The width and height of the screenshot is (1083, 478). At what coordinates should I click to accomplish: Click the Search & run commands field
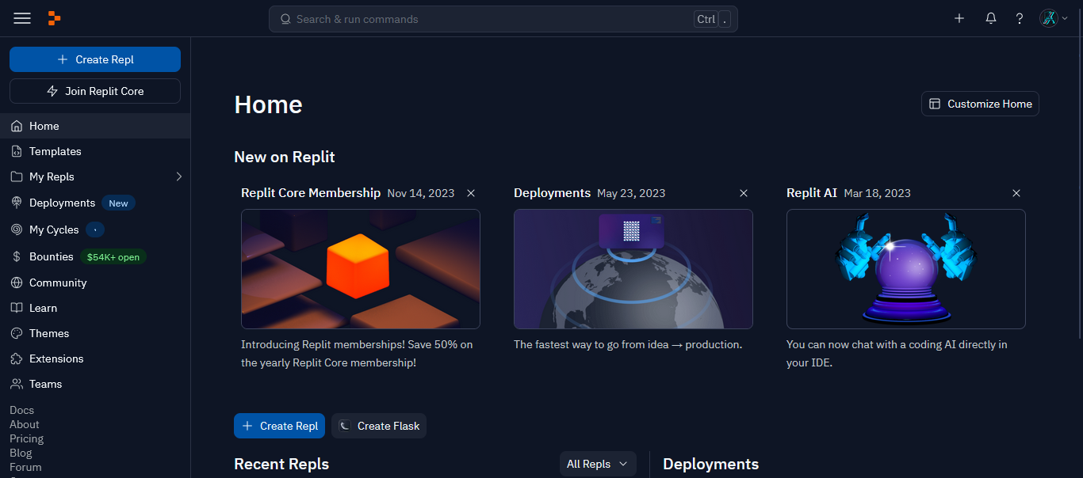tap(492, 19)
